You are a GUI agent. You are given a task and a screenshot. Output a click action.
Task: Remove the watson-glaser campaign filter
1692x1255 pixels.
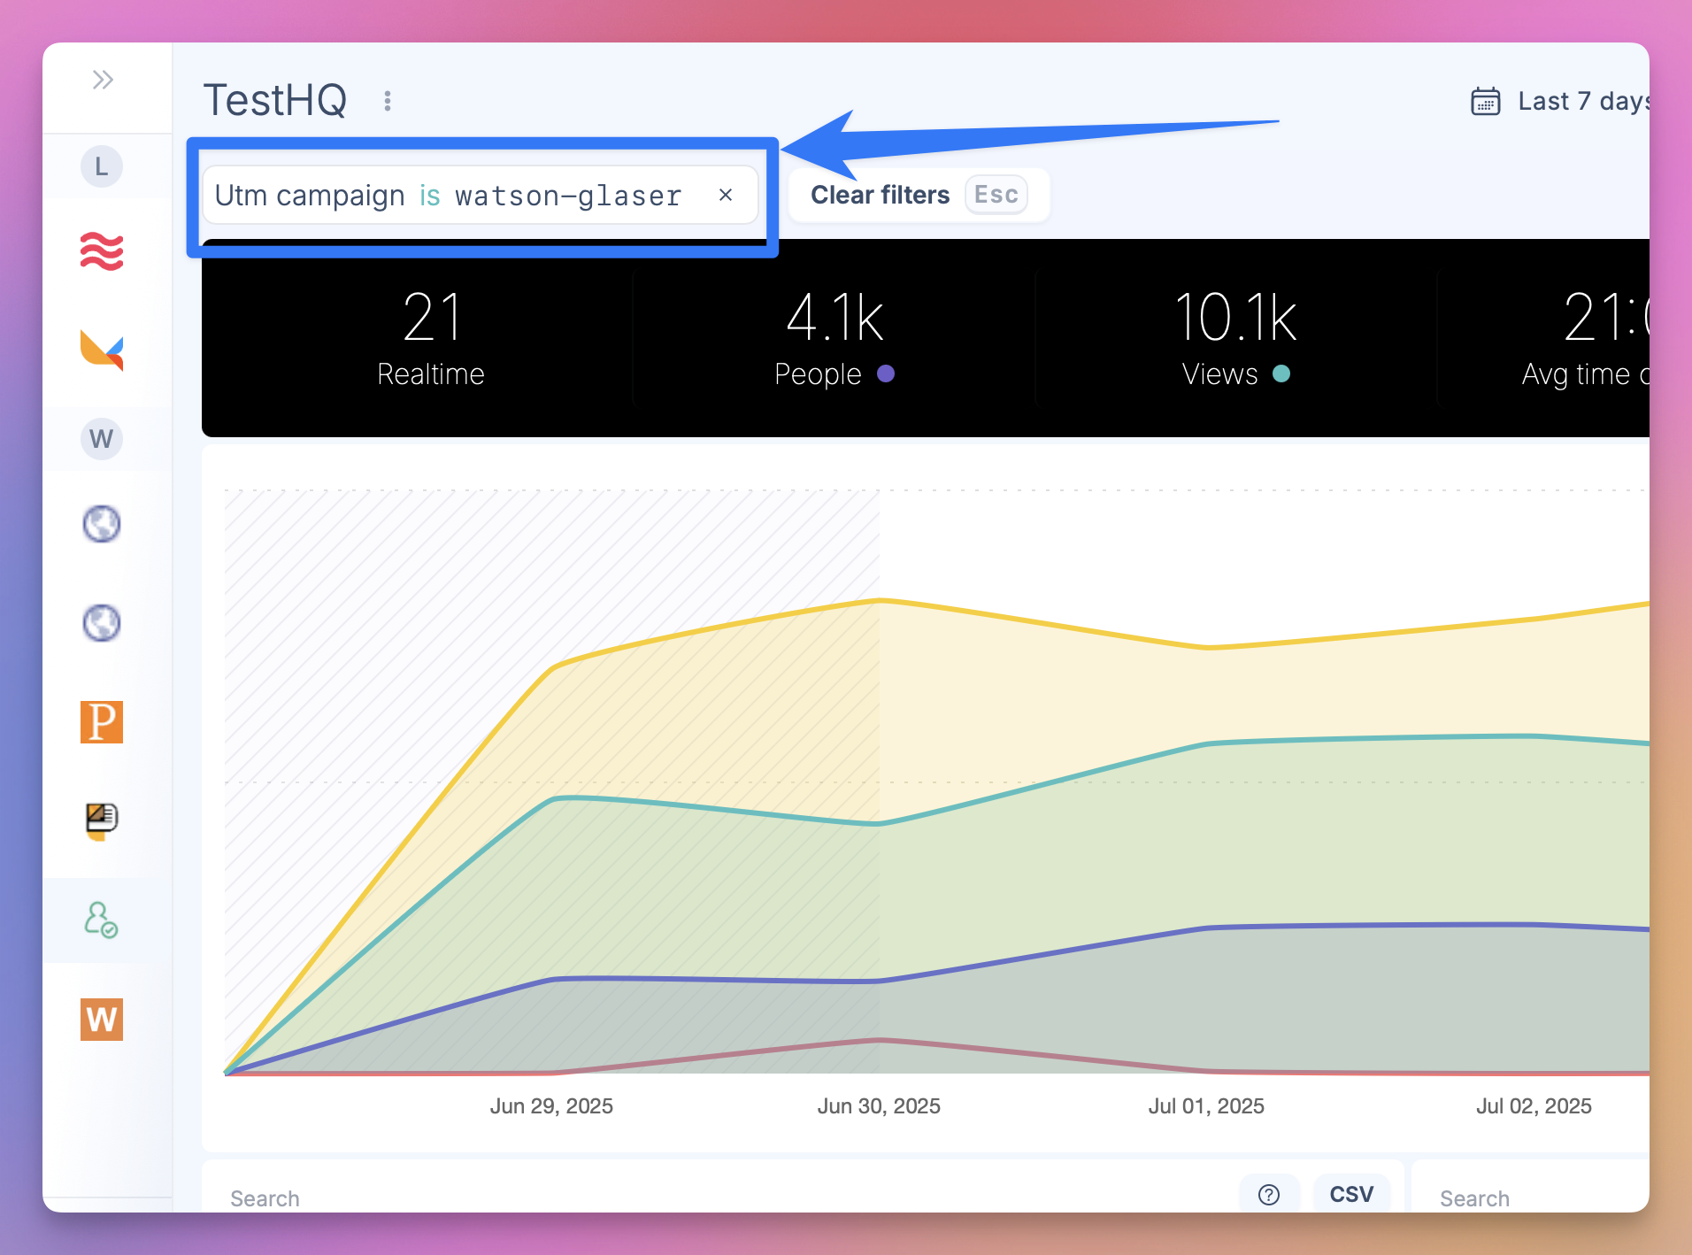pyautogui.click(x=727, y=195)
